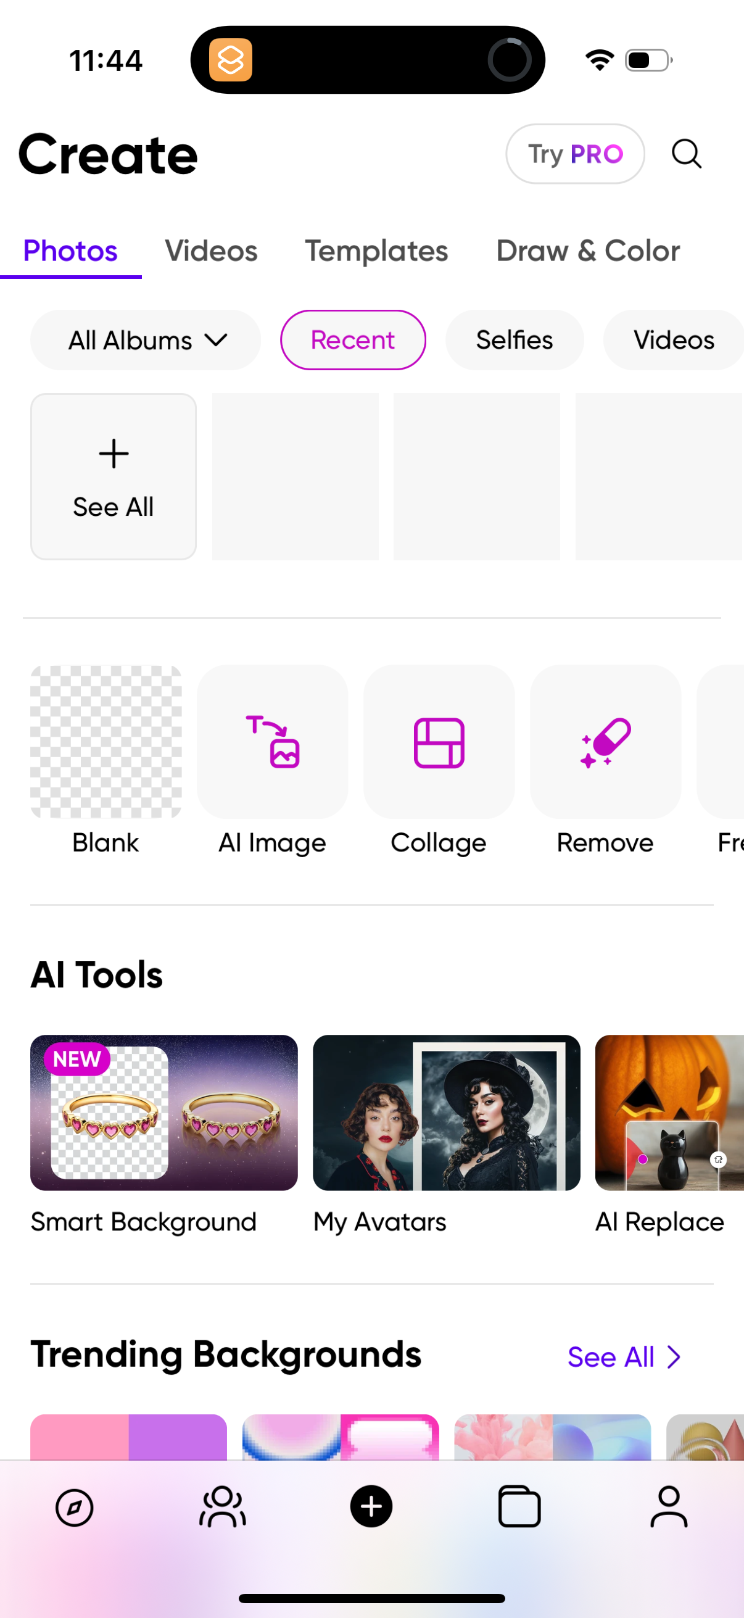The height and width of the screenshot is (1618, 744).
Task: Open the Discover compass tab
Action: [x=74, y=1507]
